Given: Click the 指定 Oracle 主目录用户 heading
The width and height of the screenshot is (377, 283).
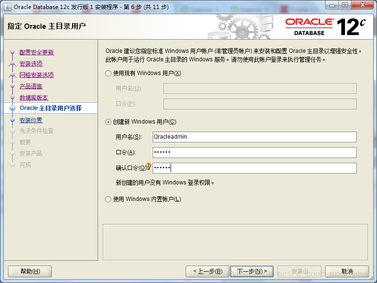Looking at the screenshot, I should (x=46, y=26).
